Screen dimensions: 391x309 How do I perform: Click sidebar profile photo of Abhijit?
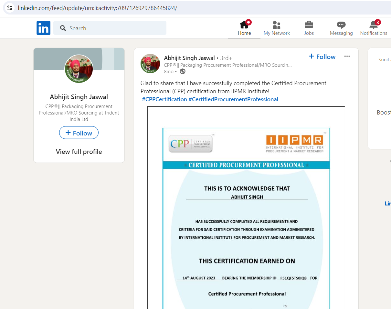tap(79, 69)
